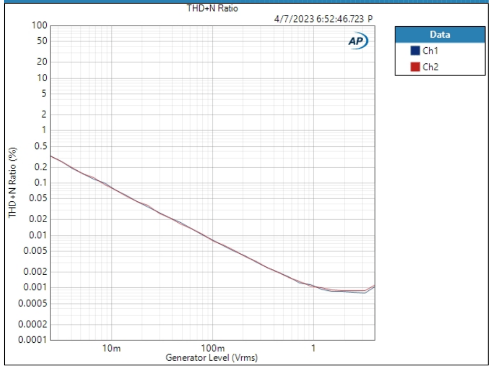Click the THD+N Ratio (%) vertical axis title
Viewport: 496px width, 369px height.
click(x=12, y=182)
